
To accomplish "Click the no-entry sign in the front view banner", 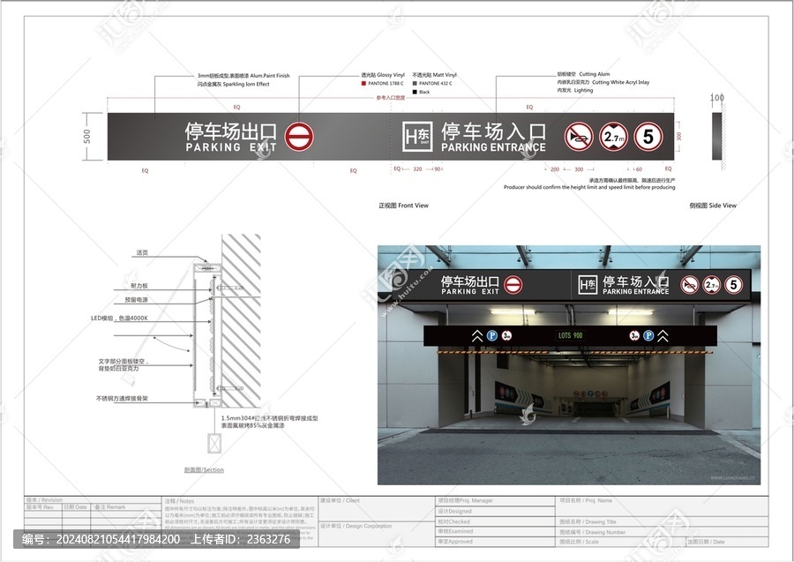I will click(299, 137).
